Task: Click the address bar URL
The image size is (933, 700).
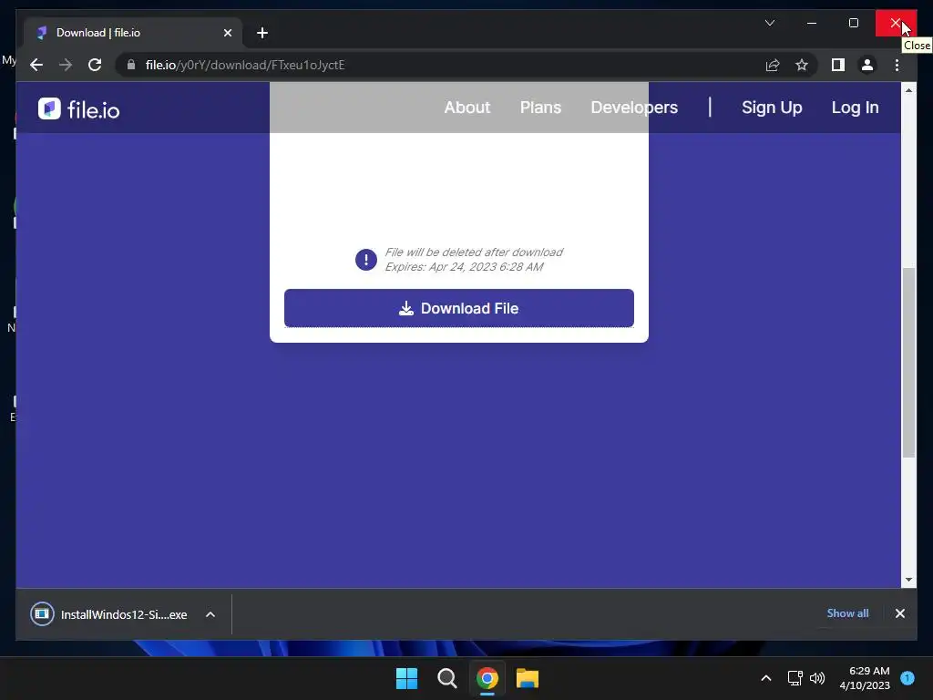Action: [245, 65]
